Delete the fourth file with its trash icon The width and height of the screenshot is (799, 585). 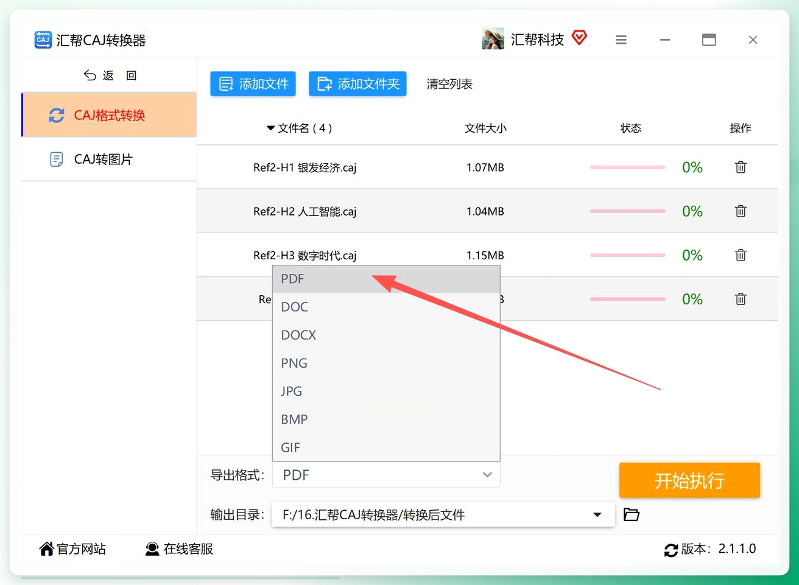[741, 299]
